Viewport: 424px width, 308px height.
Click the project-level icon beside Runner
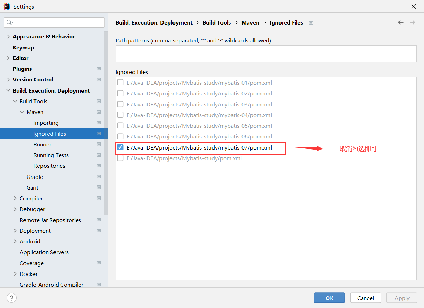pyautogui.click(x=99, y=144)
